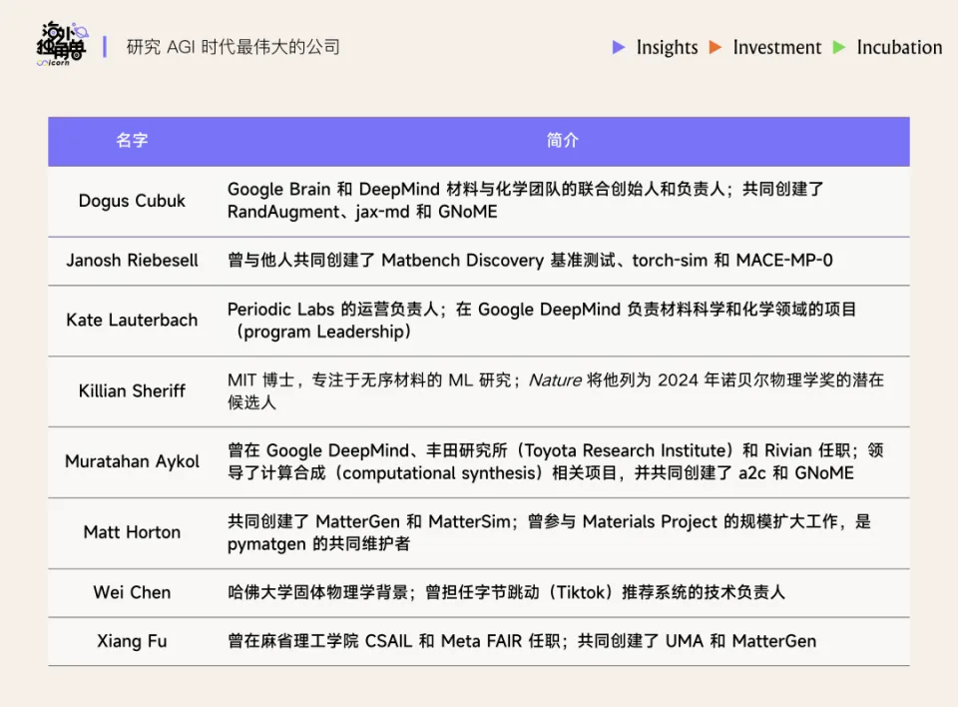Click the header text 研究 AGI 时代最伟大的公司
958x707 pixels.
click(x=233, y=47)
